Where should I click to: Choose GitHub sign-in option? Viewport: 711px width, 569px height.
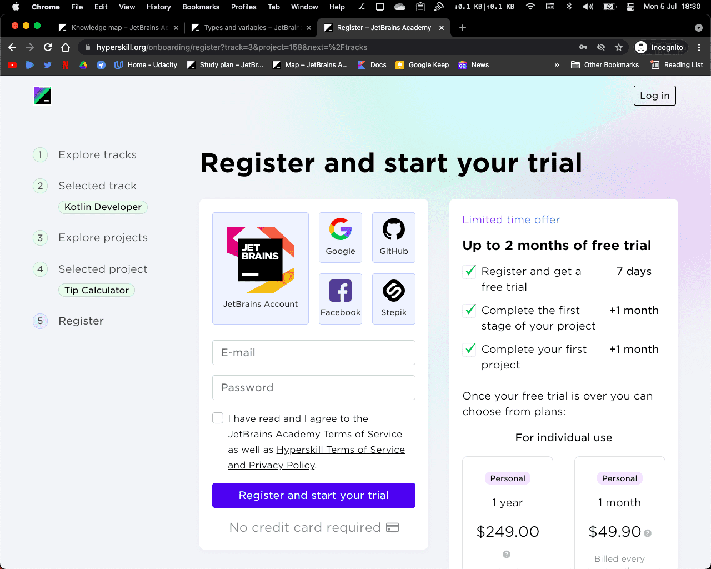point(394,237)
